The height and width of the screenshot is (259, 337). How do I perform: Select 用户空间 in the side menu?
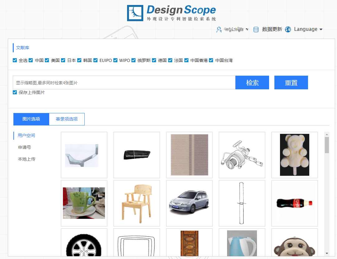coord(26,135)
